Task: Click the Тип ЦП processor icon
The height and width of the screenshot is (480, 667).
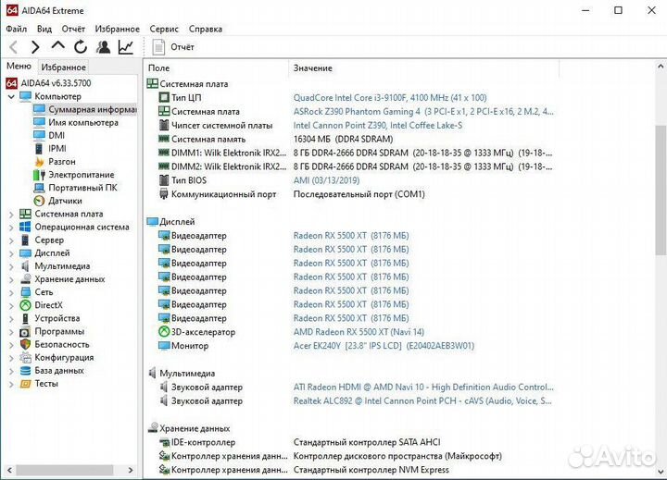Action: point(164,98)
